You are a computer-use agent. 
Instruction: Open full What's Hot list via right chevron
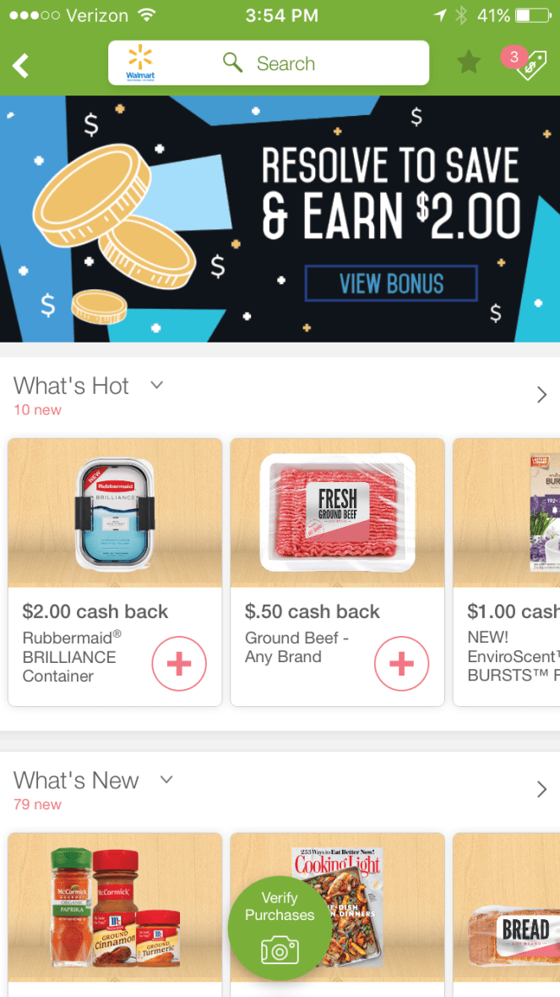(541, 395)
